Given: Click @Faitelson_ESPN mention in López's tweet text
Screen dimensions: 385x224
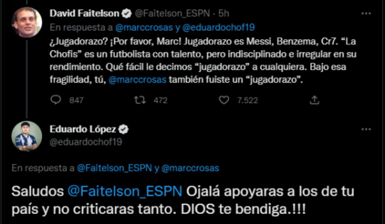Looking at the screenshot, I should pos(125,191).
